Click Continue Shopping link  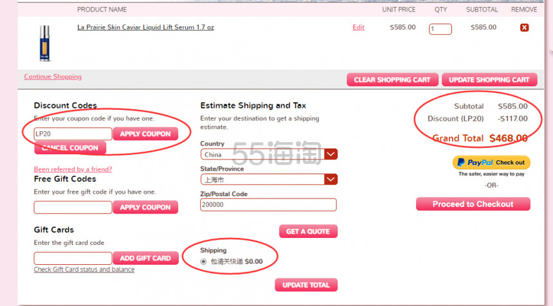(x=53, y=76)
